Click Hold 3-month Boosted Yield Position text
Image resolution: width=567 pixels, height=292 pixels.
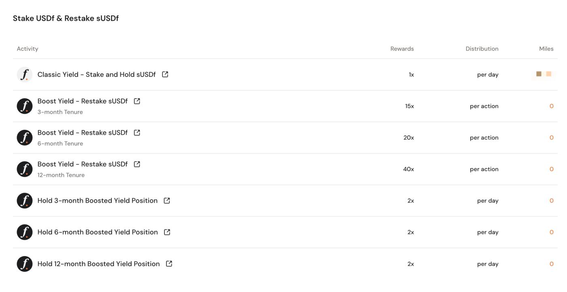[x=97, y=201]
